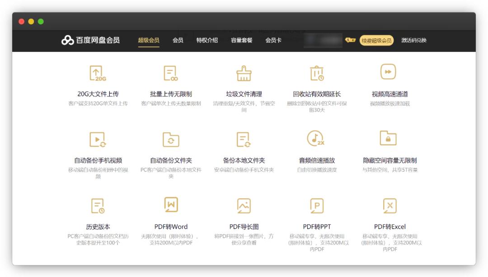The height and width of the screenshot is (277, 488).
Task: Click the 垃圾文件清理 broom icon
Action: pos(244,73)
